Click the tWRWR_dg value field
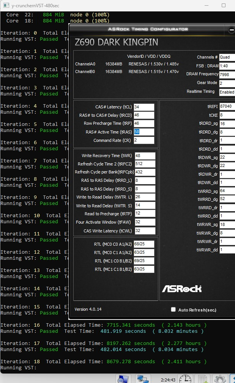 click(227, 233)
